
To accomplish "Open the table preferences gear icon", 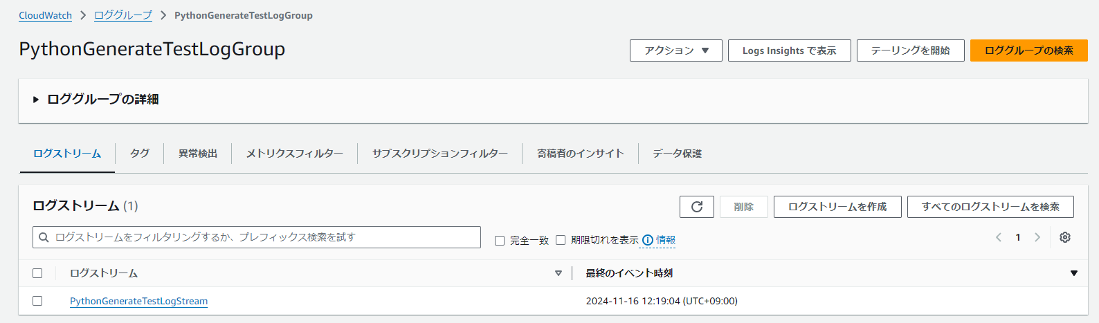I will [1065, 237].
